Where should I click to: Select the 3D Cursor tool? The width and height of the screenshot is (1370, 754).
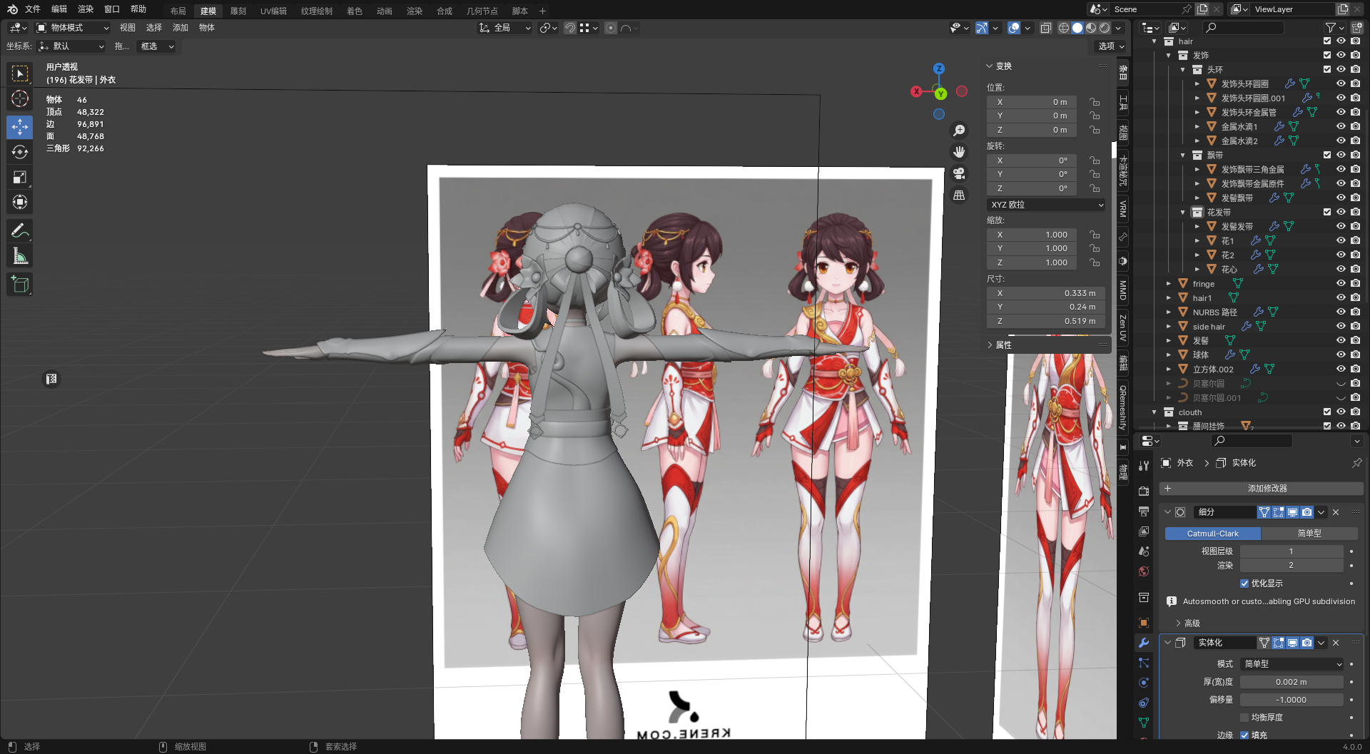[20, 98]
